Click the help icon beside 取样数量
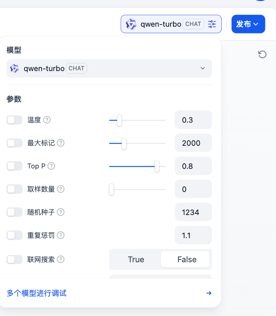The height and width of the screenshot is (316, 276). (x=61, y=189)
